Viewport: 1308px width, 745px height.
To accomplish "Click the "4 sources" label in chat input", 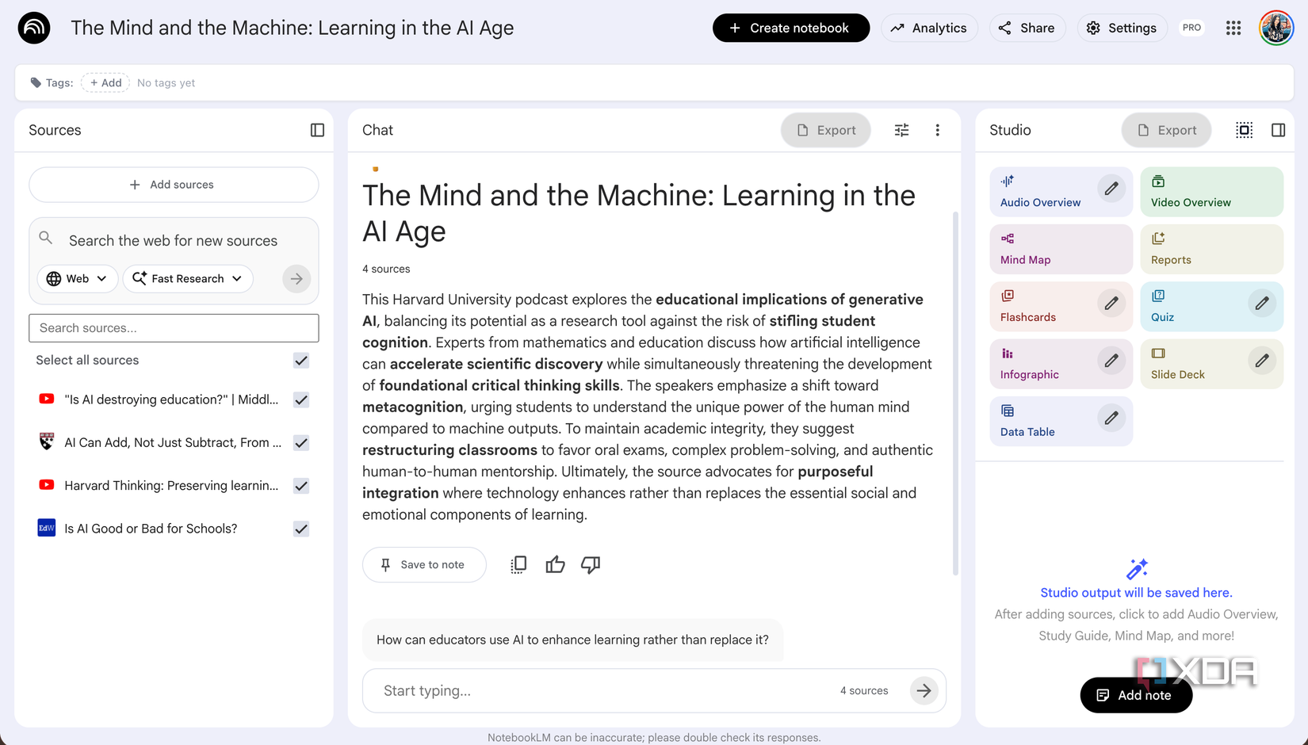I will 864,691.
